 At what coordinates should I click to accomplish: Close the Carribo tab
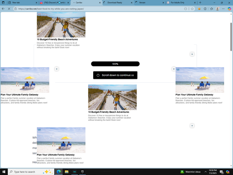[x=100, y=3]
